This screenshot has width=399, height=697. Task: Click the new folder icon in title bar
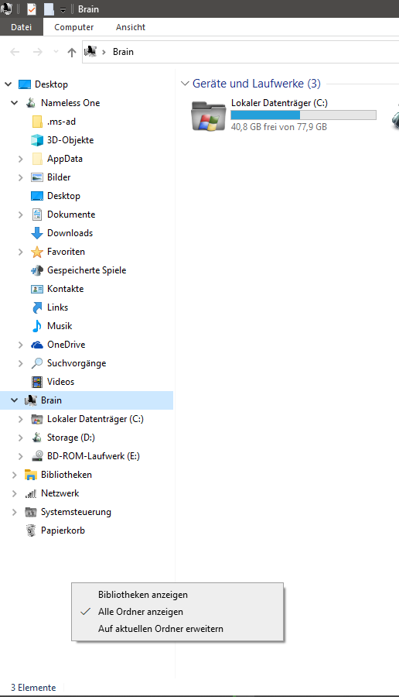(x=49, y=9)
